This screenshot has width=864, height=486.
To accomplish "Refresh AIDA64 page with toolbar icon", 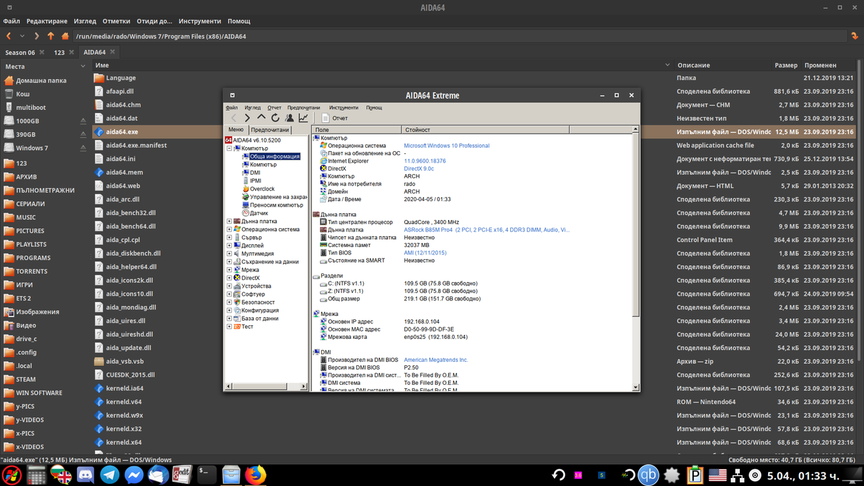I will click(275, 118).
